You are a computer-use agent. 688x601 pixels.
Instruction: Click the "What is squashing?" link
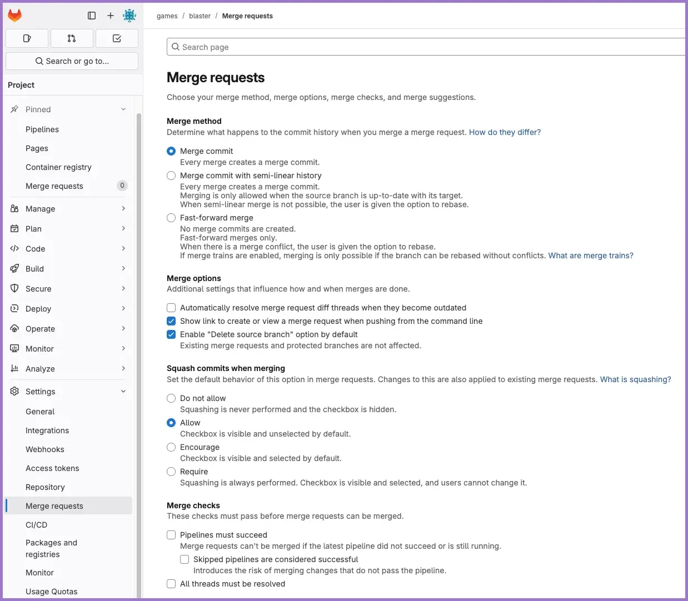point(635,379)
